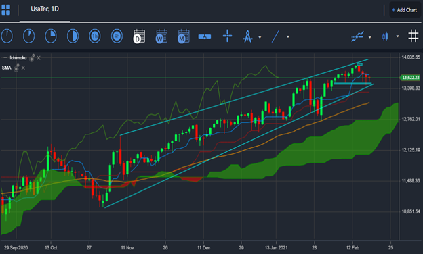Switch to the weekly timeframe calendar icon
The width and height of the screenshot is (423, 254).
(161, 36)
